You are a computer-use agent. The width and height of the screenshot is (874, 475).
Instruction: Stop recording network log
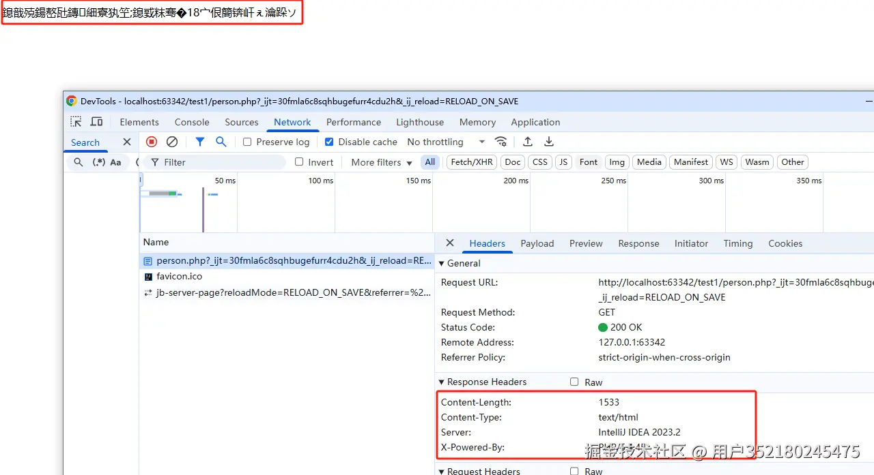152,142
